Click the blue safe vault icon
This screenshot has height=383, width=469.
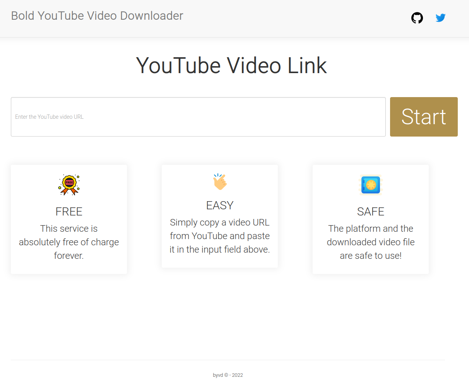[x=371, y=185]
